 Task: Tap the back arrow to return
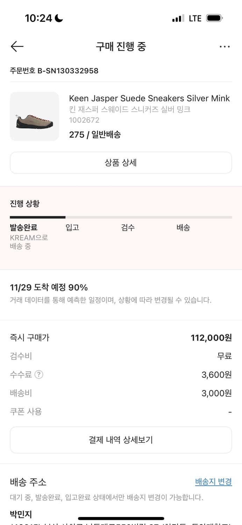[x=17, y=46]
